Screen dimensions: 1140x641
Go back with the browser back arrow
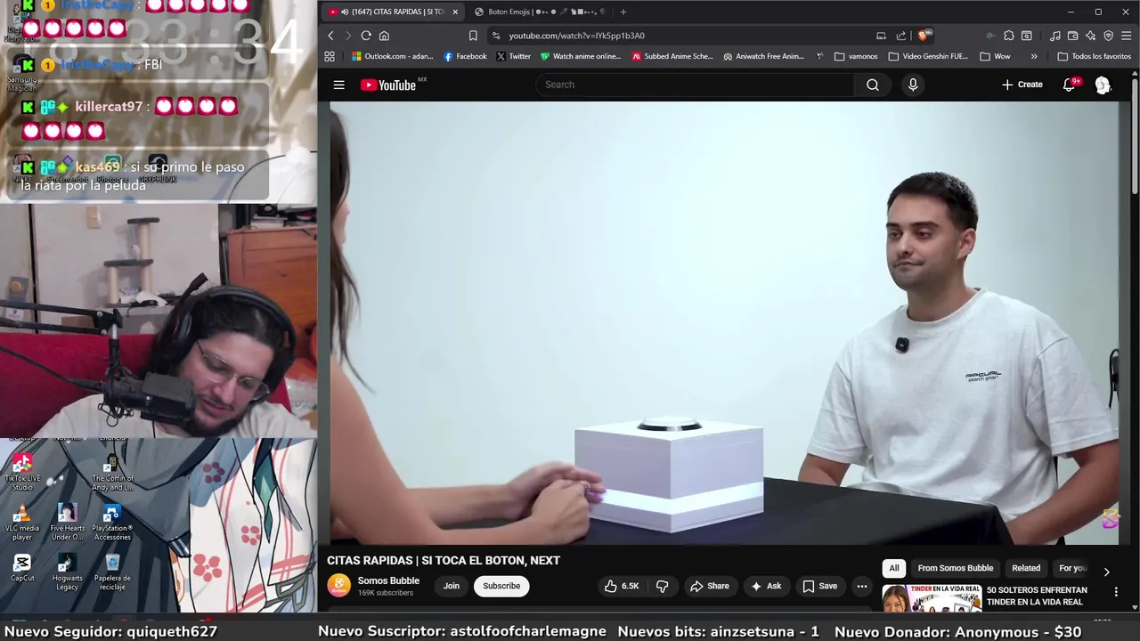coord(330,36)
